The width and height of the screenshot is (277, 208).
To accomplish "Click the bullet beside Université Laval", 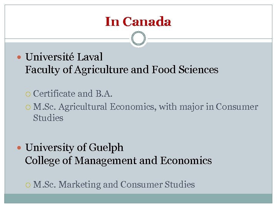I will 20,57.
